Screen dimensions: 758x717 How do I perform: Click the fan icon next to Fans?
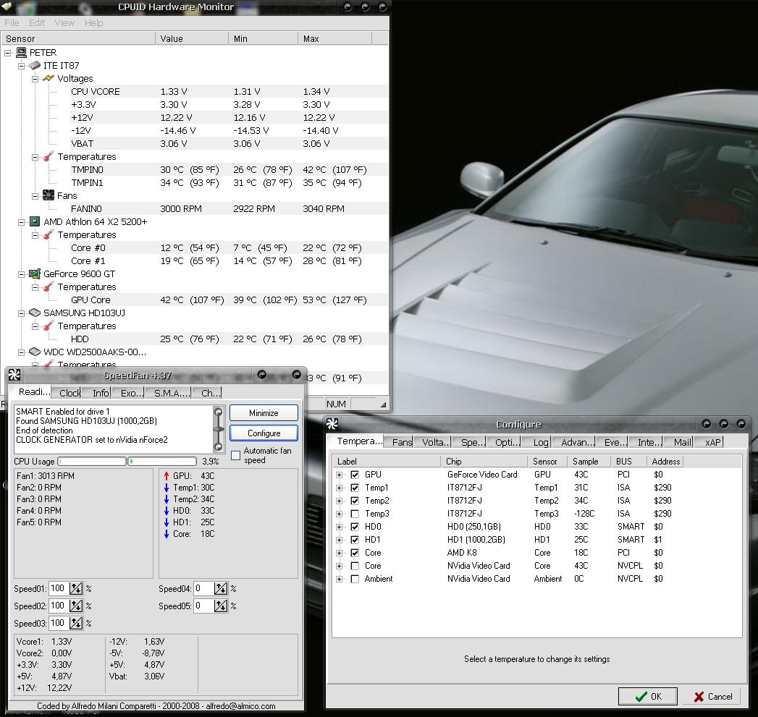tap(49, 195)
